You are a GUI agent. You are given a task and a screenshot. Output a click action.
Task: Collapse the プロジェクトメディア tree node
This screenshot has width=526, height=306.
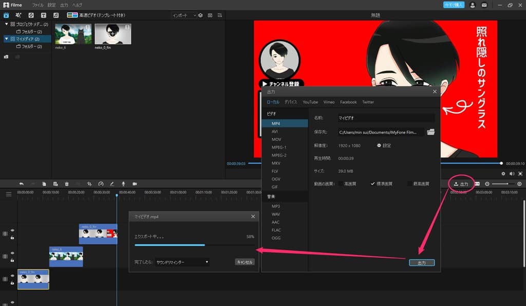coord(6,24)
